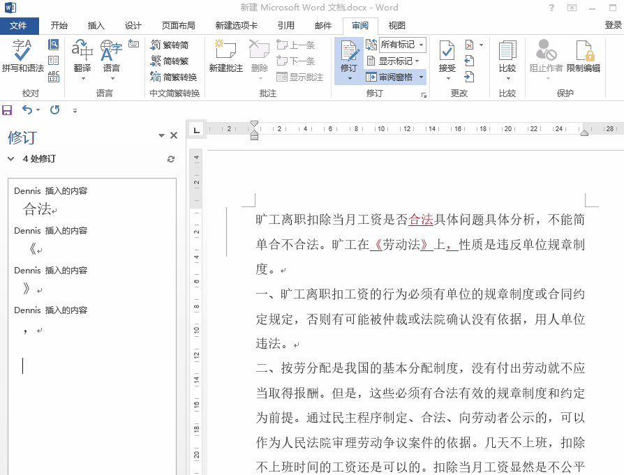Screen dimensions: 624x475
Task: Refresh the revision list in 修订 pane
Action: tap(171, 159)
